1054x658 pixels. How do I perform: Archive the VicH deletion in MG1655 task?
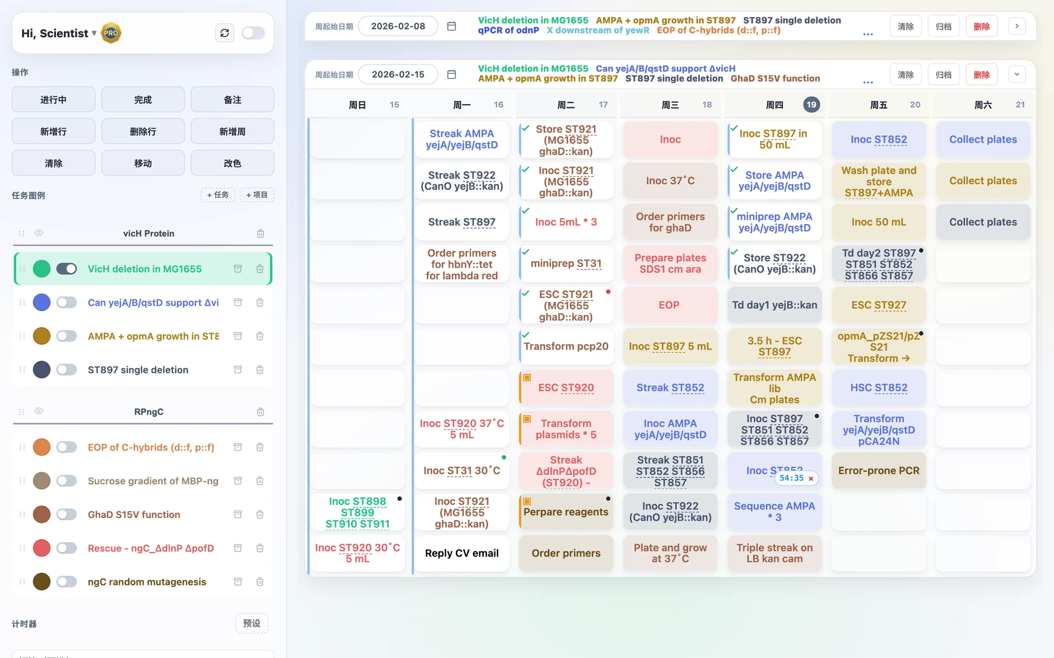coord(238,269)
